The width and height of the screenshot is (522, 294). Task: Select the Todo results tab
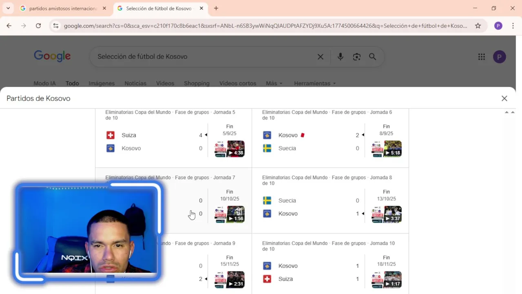[x=72, y=83]
